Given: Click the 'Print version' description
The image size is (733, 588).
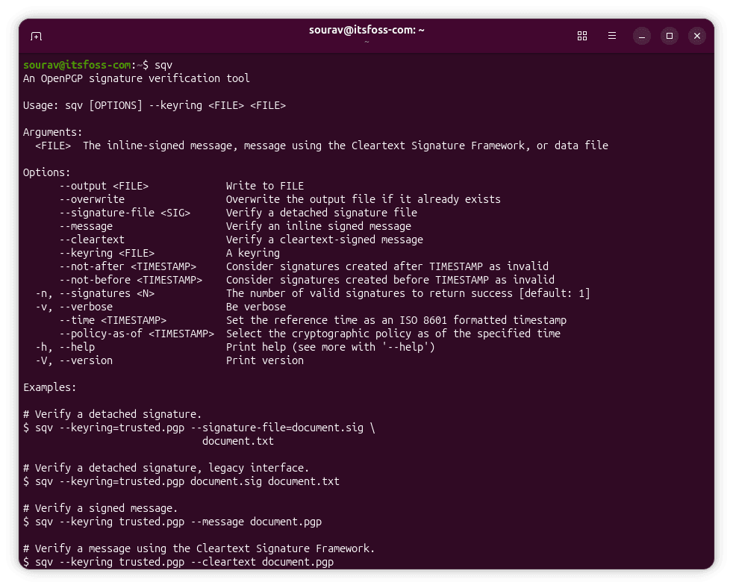Looking at the screenshot, I should pos(265,361).
